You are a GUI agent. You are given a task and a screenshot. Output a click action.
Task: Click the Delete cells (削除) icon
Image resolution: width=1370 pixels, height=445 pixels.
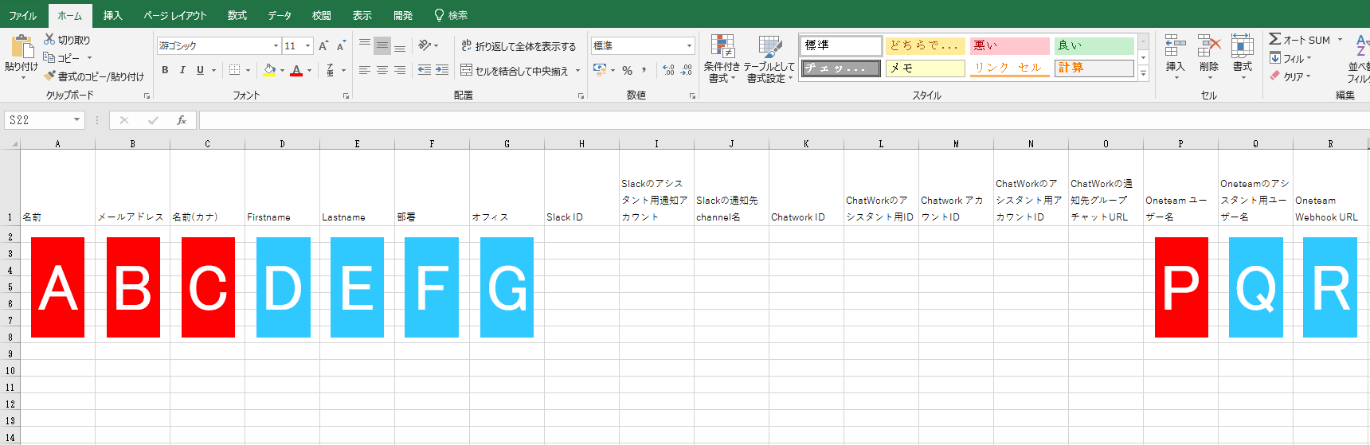click(1209, 46)
